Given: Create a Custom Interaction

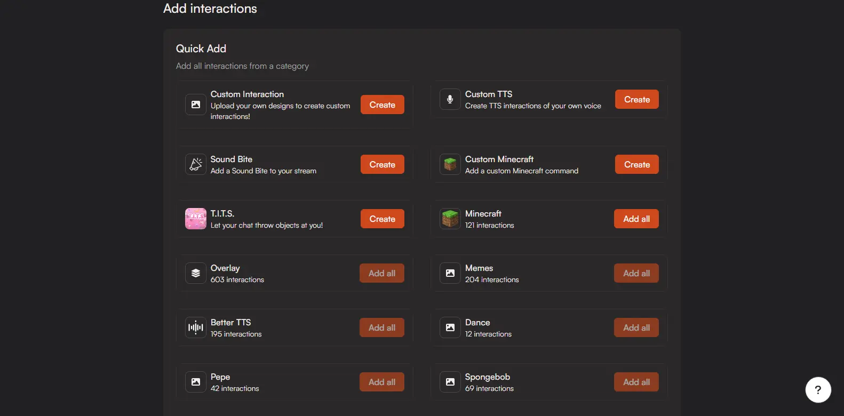Looking at the screenshot, I should pos(383,105).
